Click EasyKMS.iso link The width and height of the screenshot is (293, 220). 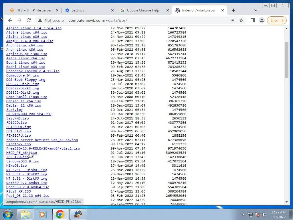tap(17, 118)
